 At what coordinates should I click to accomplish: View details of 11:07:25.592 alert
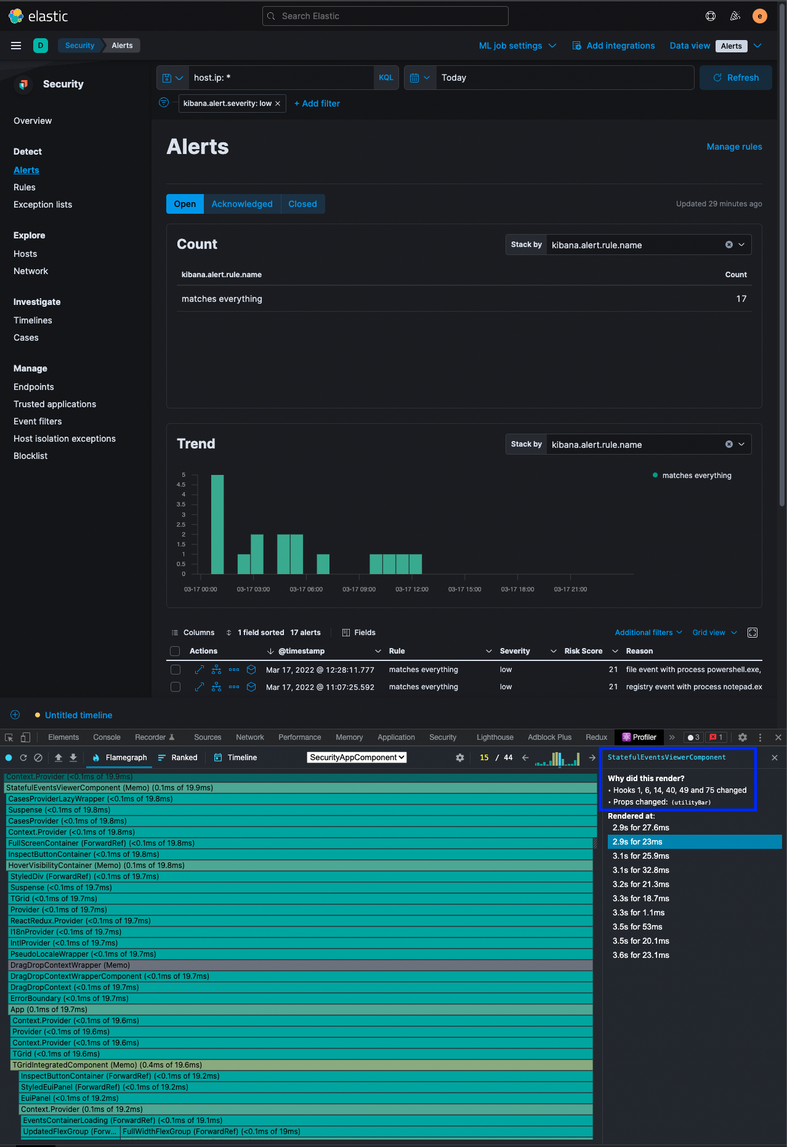click(x=200, y=687)
